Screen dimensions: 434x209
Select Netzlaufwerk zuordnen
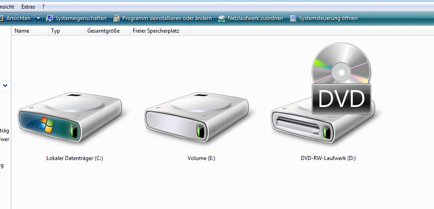point(255,18)
